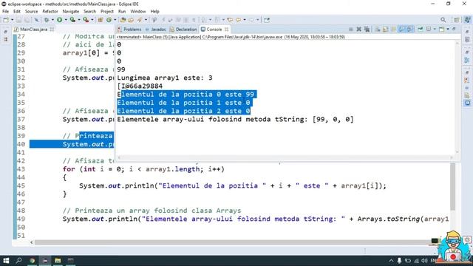473x266 pixels.
Task: Click the Remove Launch console icon
Action: pos(359,30)
